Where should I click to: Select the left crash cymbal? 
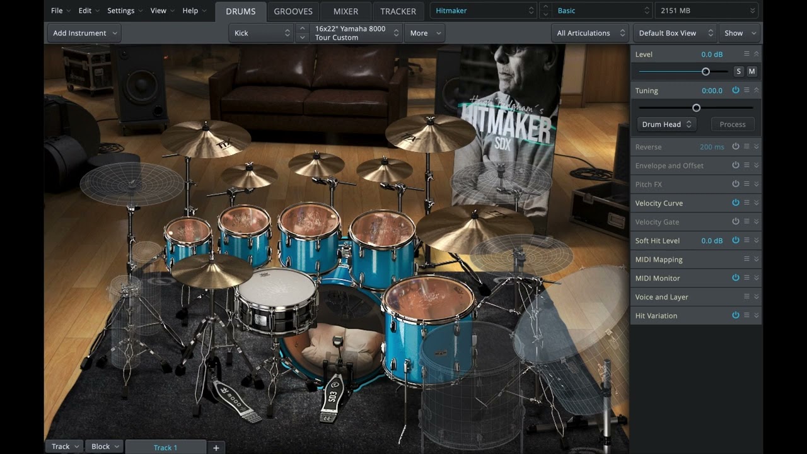206,138
